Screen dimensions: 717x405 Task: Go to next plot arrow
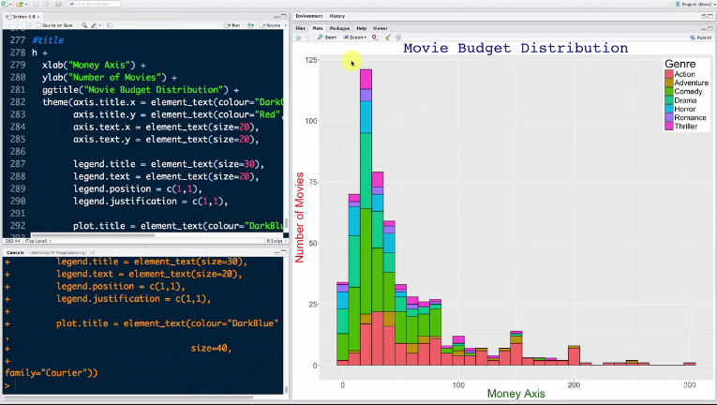click(307, 37)
